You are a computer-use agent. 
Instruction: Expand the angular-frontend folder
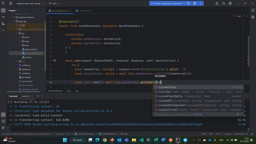coord(13,17)
